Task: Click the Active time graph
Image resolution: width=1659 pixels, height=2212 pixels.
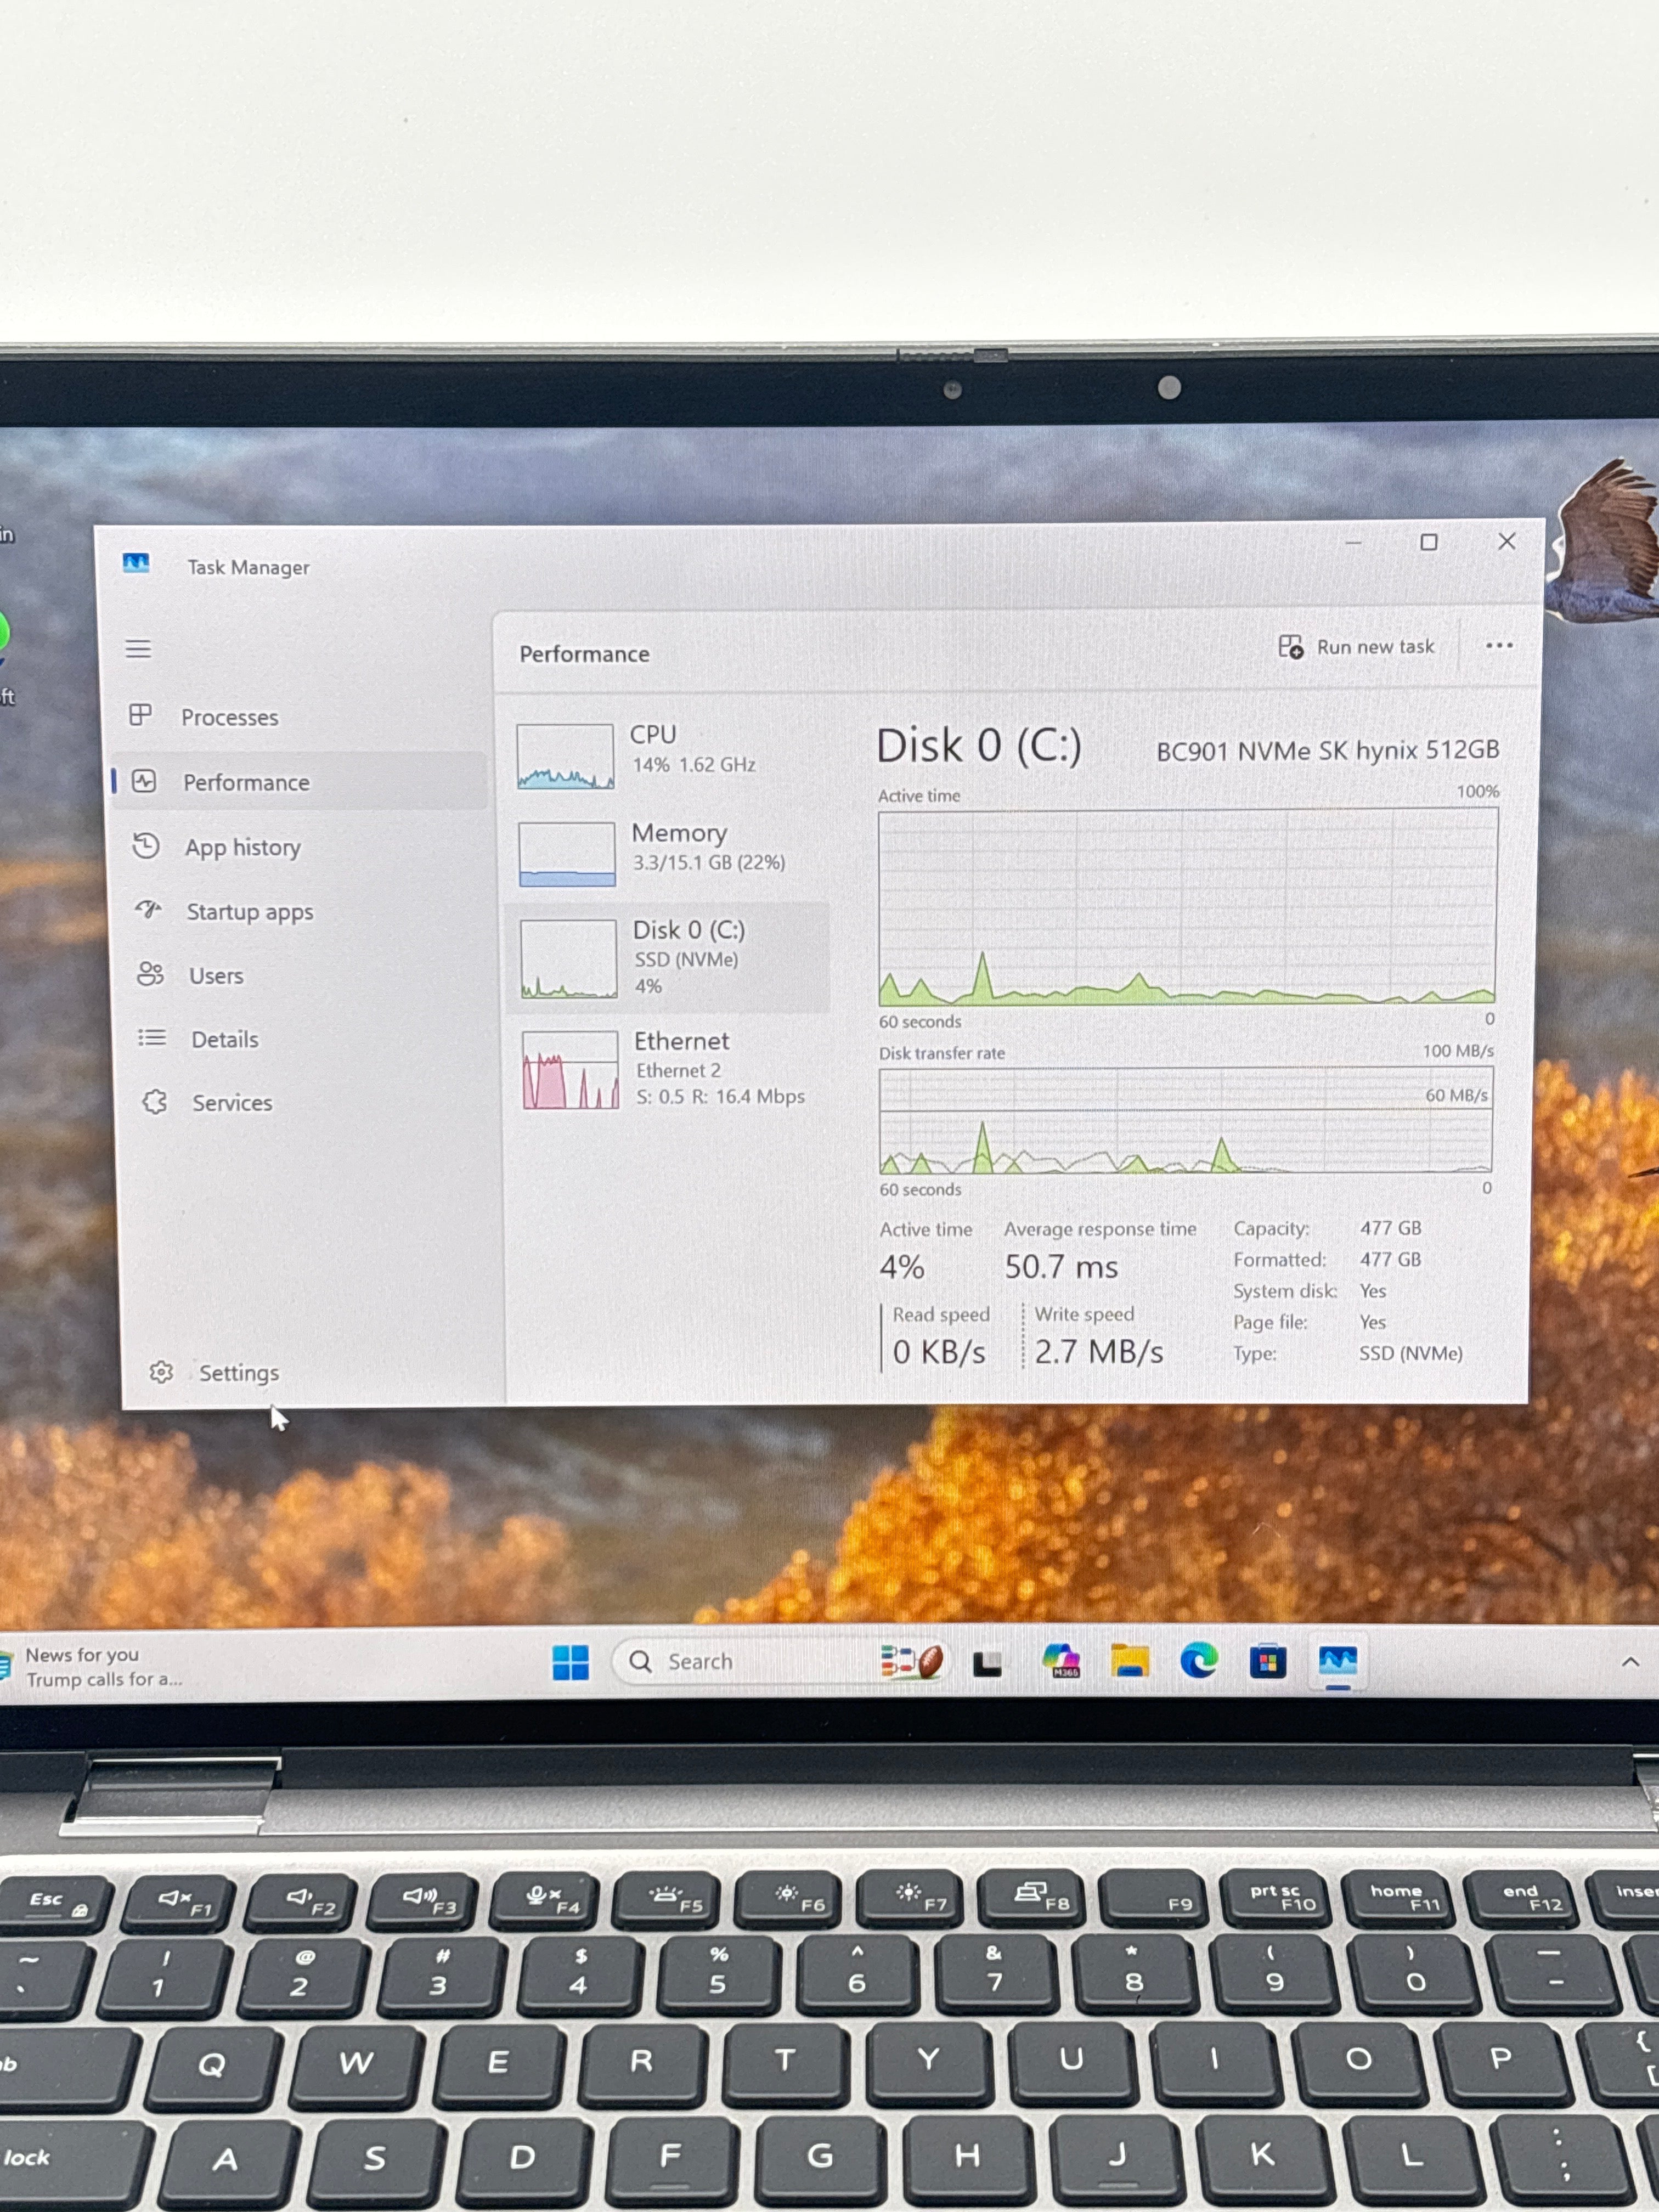Action: pos(1188,907)
